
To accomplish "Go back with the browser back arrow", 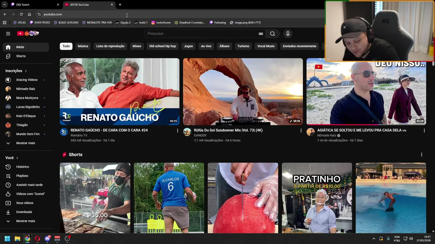I will 5,14.
